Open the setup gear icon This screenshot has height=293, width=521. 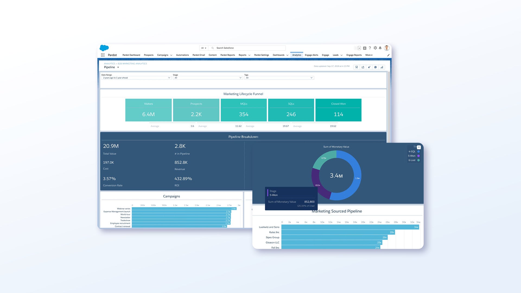click(375, 48)
